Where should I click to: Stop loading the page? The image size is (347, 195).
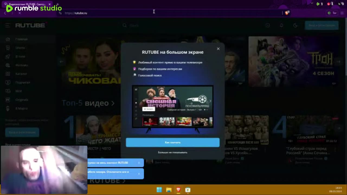point(20,13)
